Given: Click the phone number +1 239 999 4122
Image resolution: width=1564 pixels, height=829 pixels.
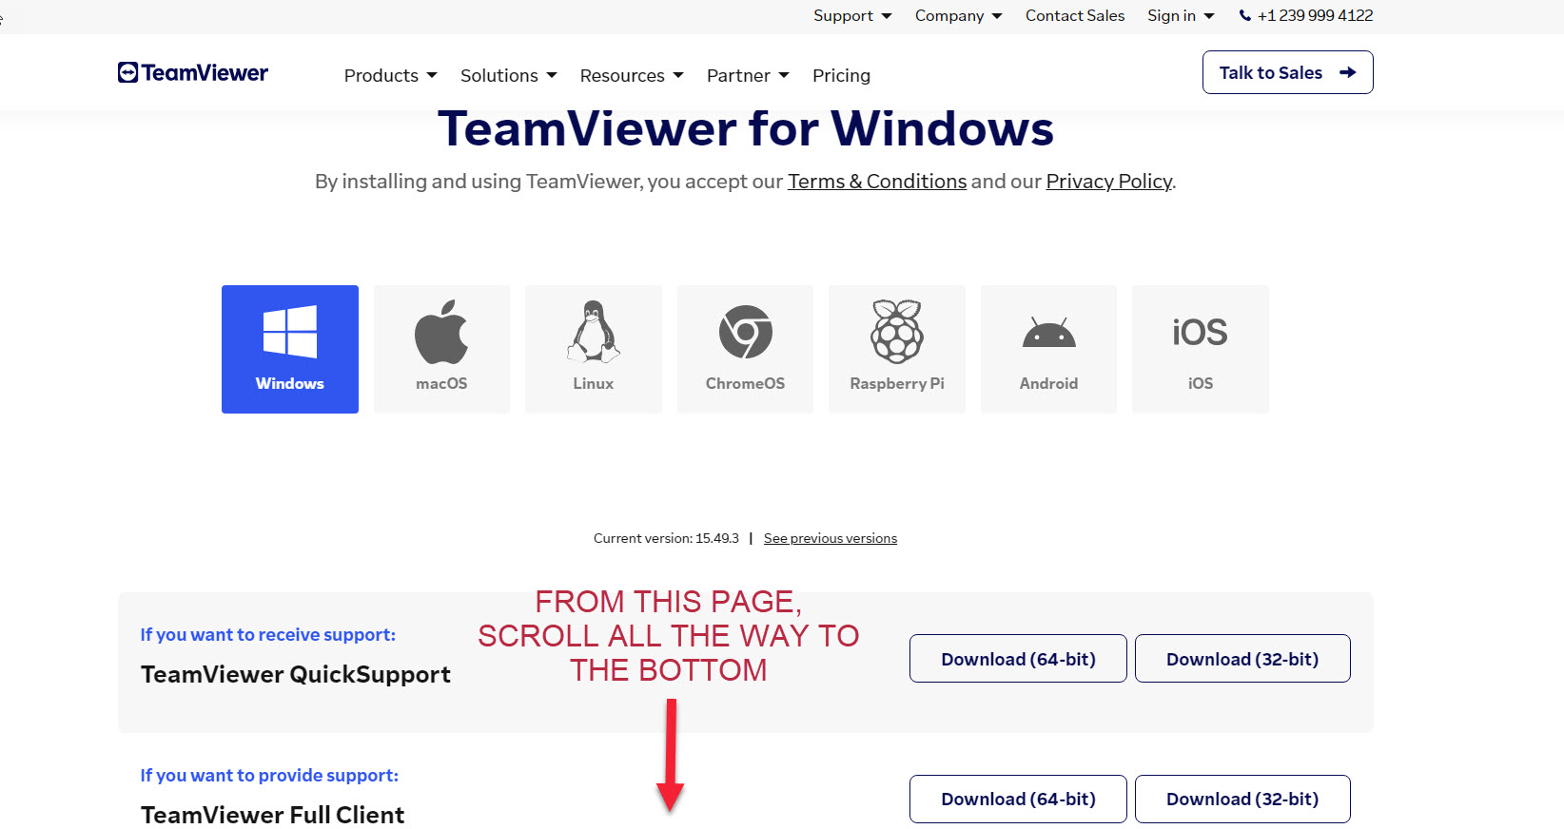Looking at the screenshot, I should pyautogui.click(x=1306, y=15).
